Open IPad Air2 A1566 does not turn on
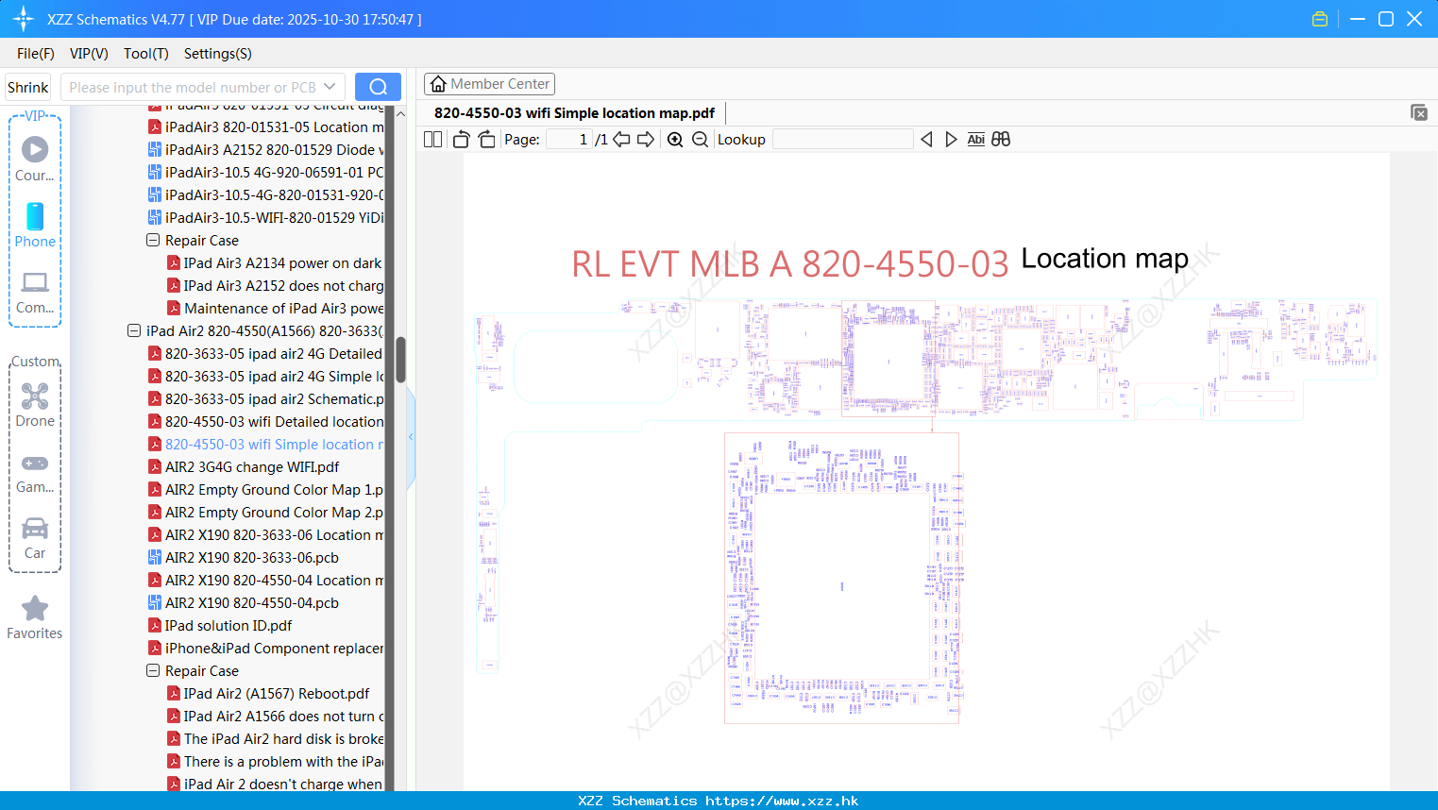The height and width of the screenshot is (810, 1438). tap(276, 716)
